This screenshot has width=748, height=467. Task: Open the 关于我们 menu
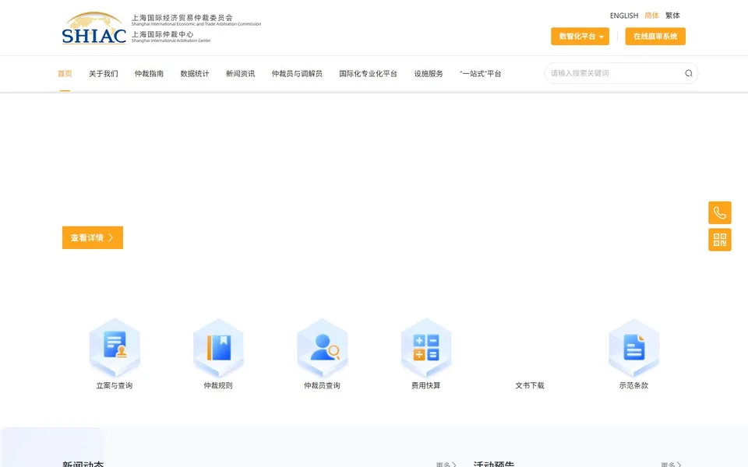click(104, 73)
